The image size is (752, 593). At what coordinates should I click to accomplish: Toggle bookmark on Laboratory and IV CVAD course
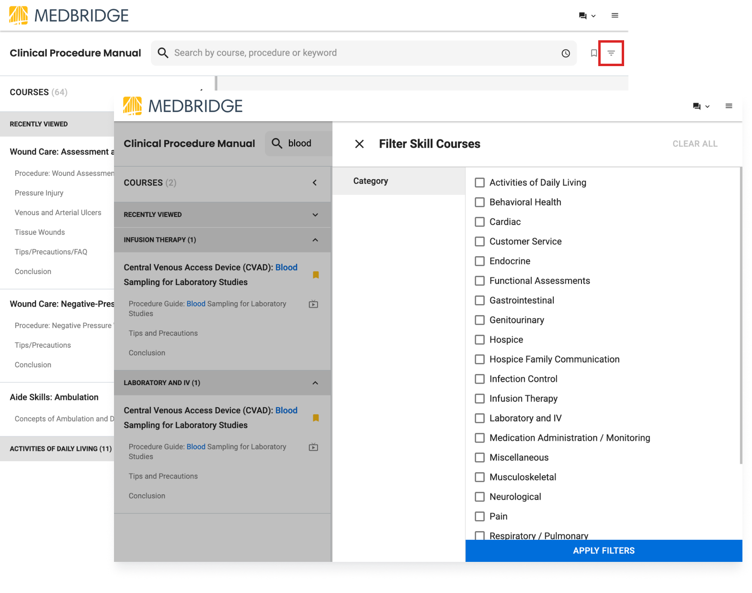(316, 418)
